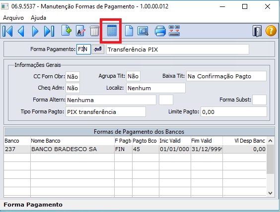Viewport: 280px width, 212px height.
Task: Open the parameters list toolbar icon
Action: click(174, 31)
